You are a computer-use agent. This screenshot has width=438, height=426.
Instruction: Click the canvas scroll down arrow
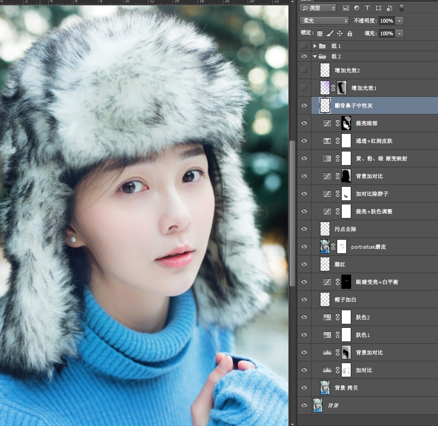pos(292,424)
